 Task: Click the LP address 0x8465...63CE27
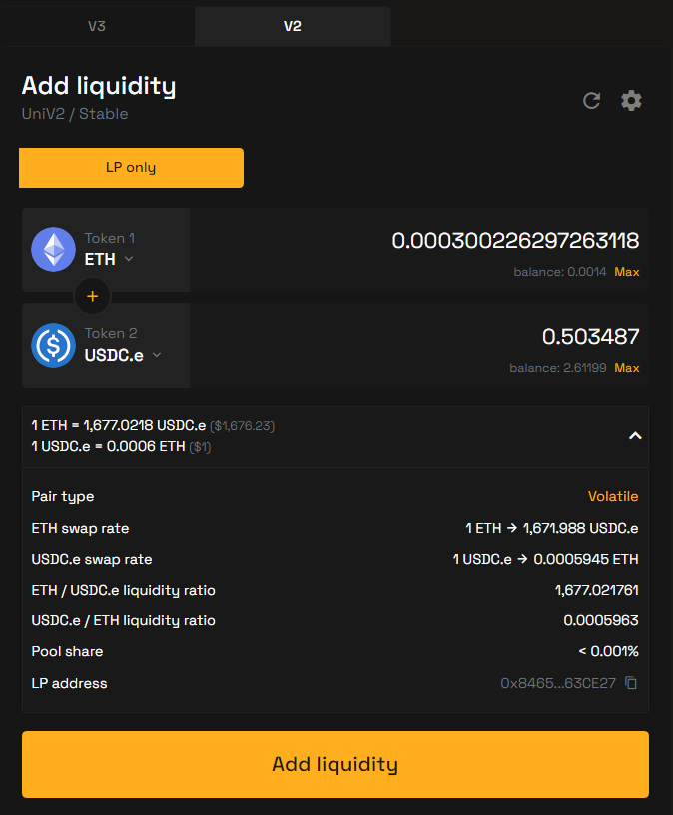558,683
